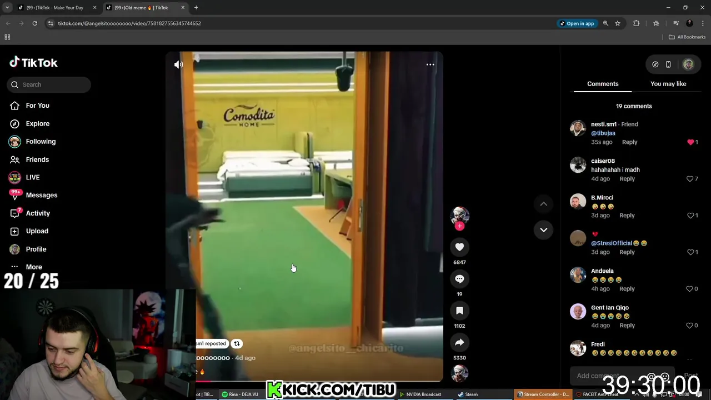Image resolution: width=711 pixels, height=400 pixels.
Task: Like the @StresiOfficial comment
Action: [690, 252]
